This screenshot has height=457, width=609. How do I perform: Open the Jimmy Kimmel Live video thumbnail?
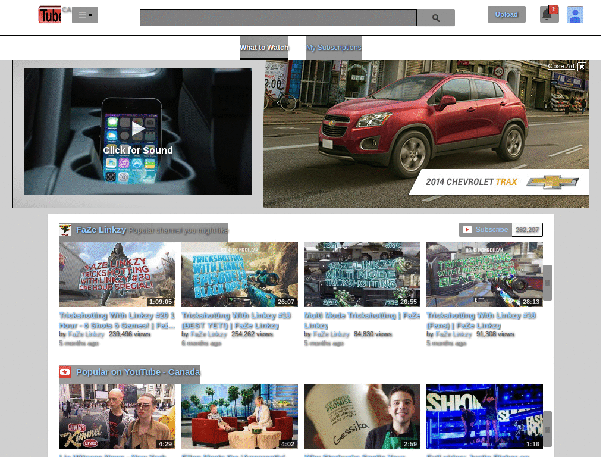coord(117,417)
